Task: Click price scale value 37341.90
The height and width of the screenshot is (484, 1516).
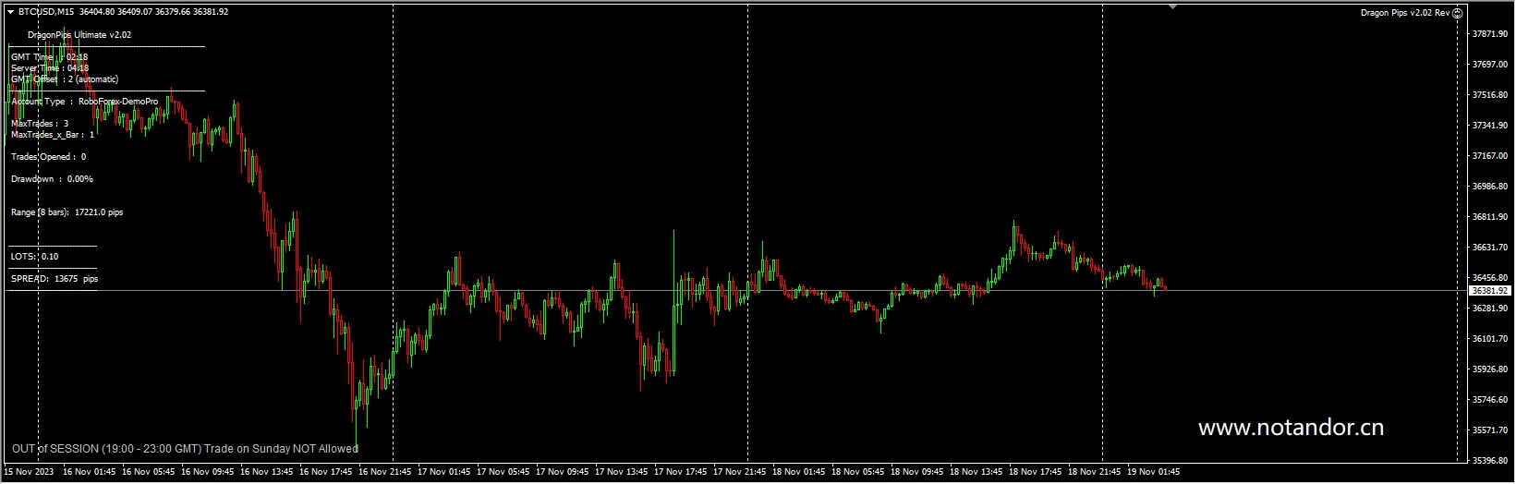Action: tap(1491, 126)
